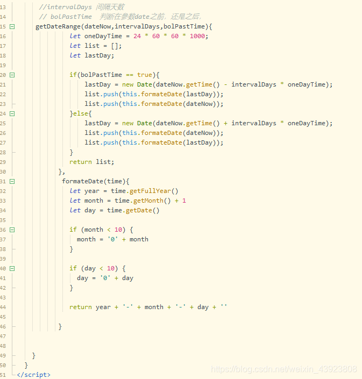Click line number 47 in the gutter
Image resolution: width=362 pixels, height=379 pixels.
tap(3, 336)
